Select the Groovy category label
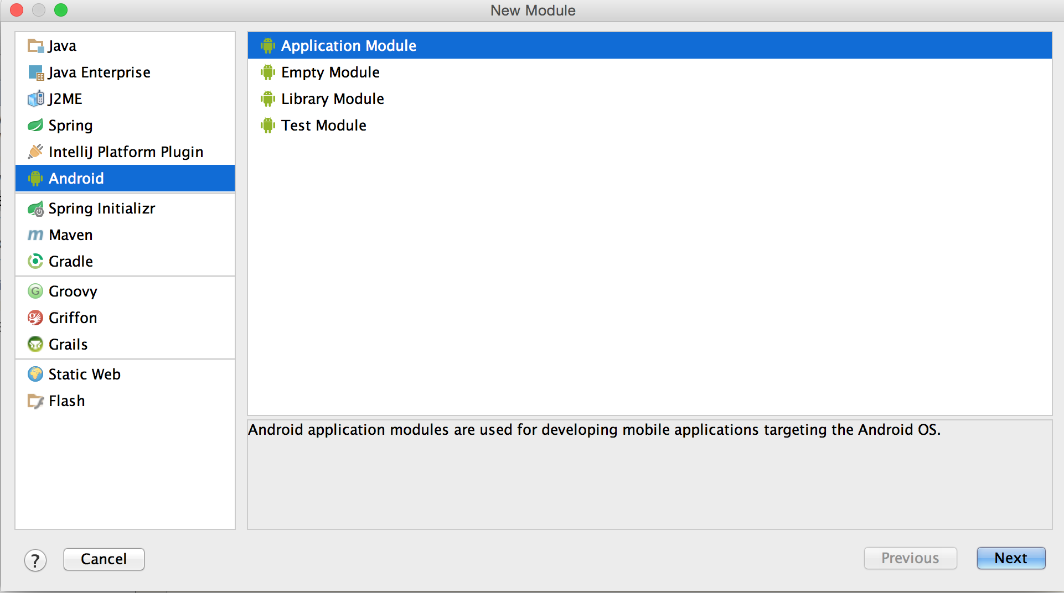This screenshot has height=593, width=1064. tap(73, 292)
